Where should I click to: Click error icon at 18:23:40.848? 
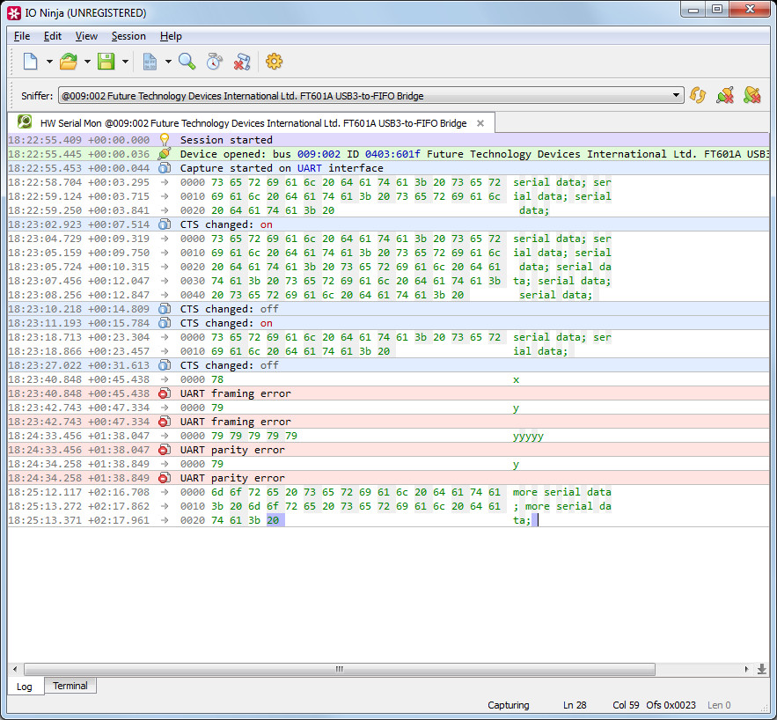(x=164, y=393)
